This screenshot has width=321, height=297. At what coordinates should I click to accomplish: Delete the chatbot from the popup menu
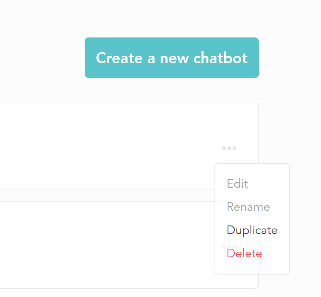click(244, 254)
